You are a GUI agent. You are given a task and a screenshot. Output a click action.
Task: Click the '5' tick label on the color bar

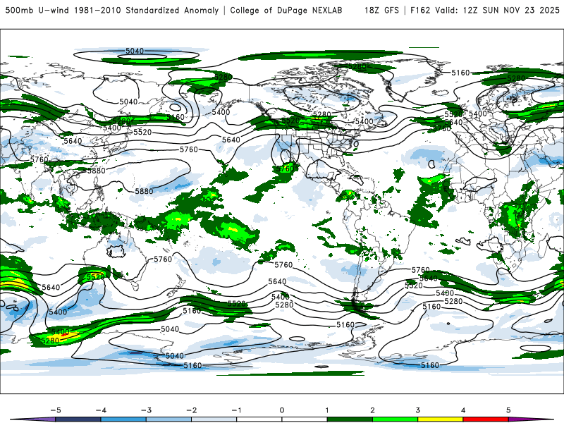[508, 410]
